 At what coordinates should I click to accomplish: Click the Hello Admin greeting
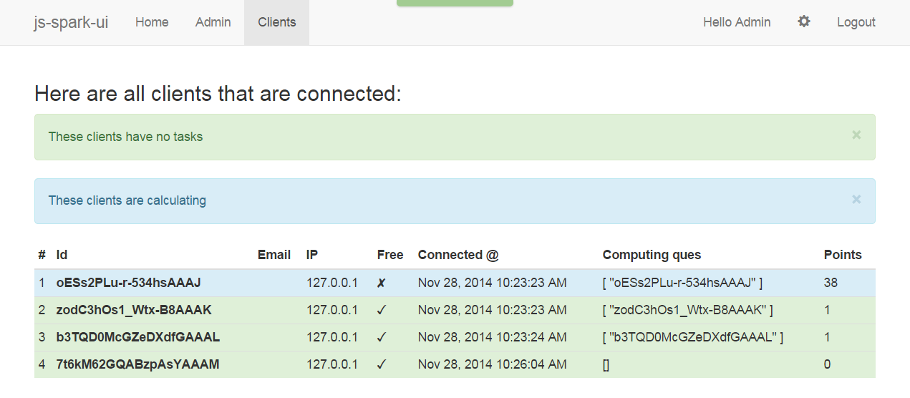[737, 22]
